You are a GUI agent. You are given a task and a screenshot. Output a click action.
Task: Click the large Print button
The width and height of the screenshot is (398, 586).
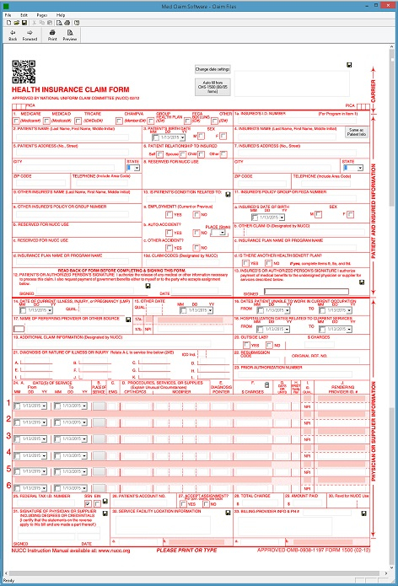52,35
